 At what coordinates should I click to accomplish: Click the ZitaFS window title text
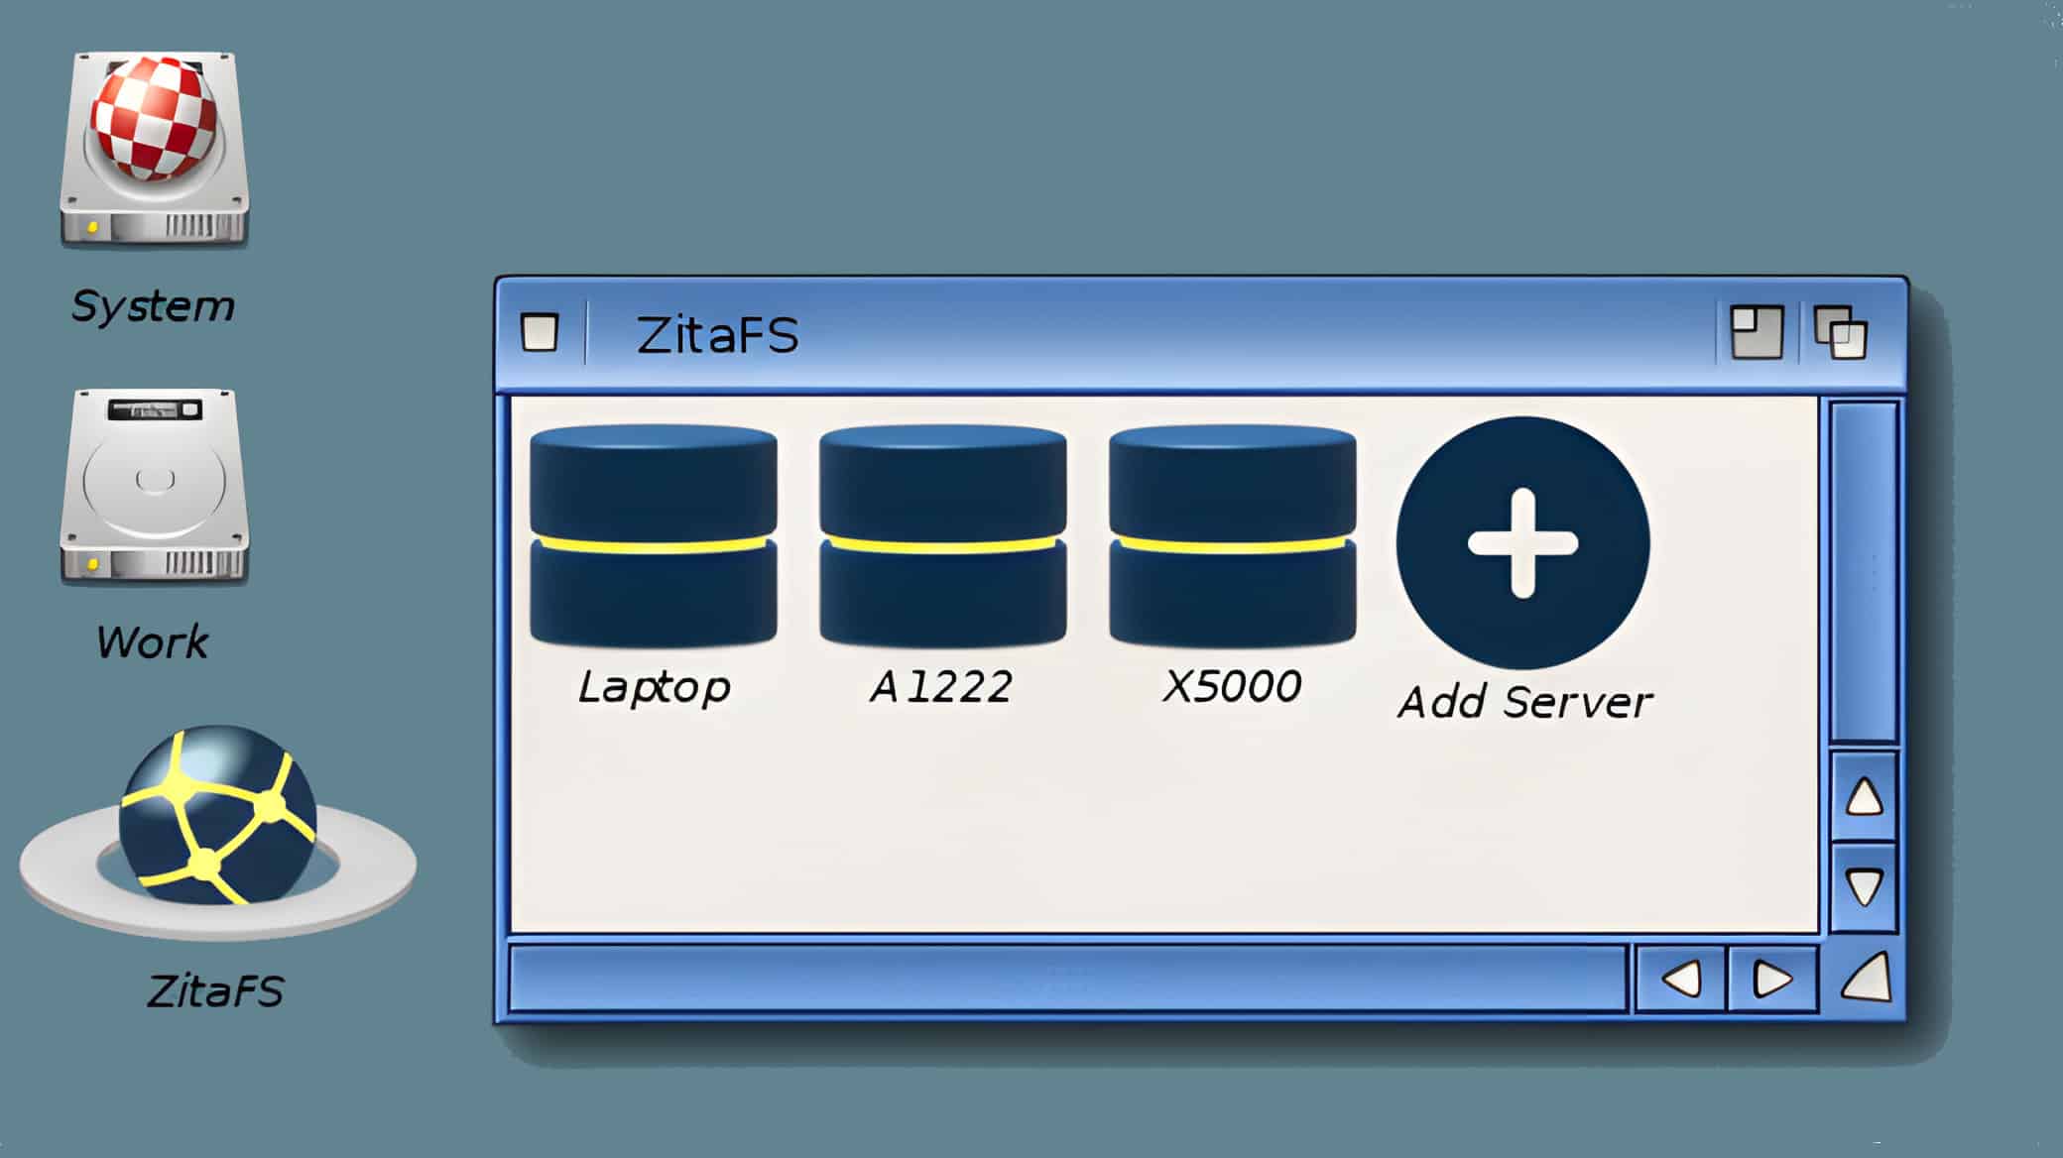click(718, 334)
